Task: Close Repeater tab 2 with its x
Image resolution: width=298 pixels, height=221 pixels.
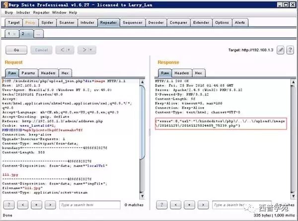Action: 29,34
